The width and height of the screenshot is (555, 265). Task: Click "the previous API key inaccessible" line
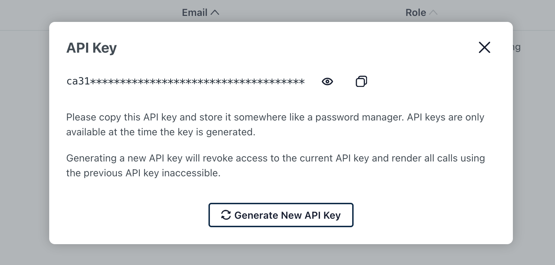pyautogui.click(x=143, y=173)
